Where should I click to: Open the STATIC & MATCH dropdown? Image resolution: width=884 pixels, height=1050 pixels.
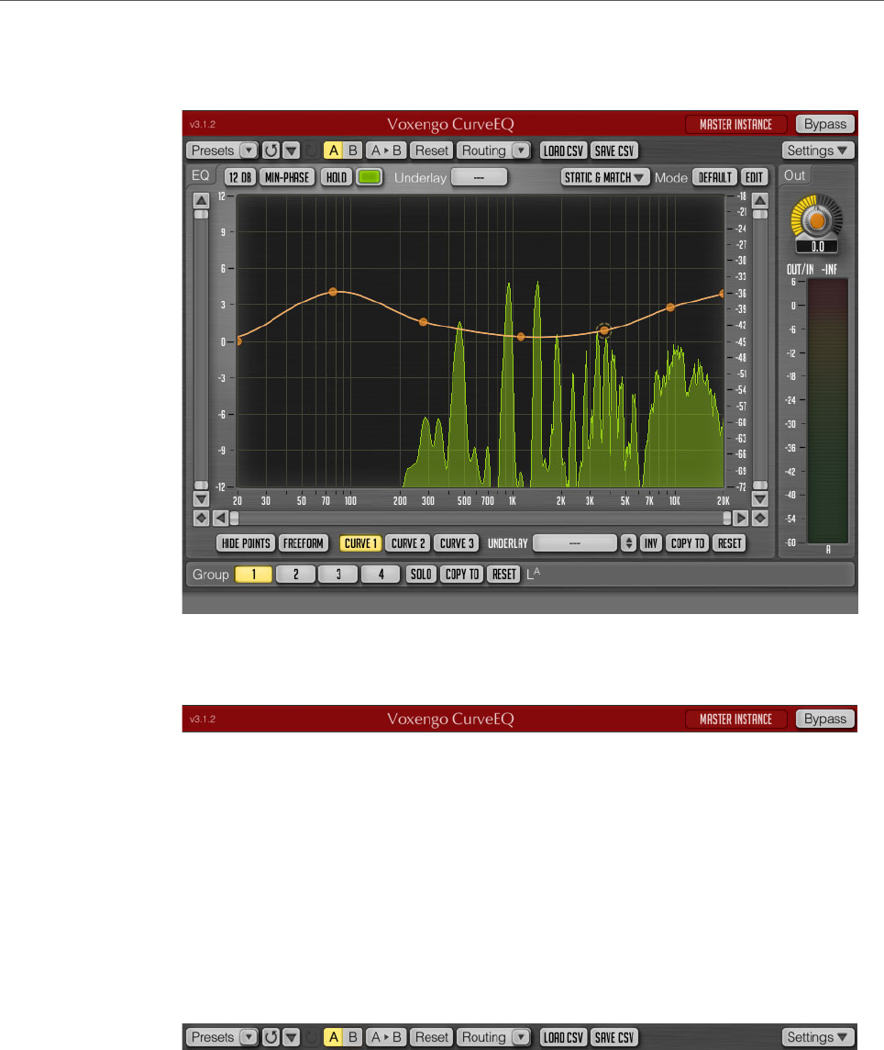(605, 177)
